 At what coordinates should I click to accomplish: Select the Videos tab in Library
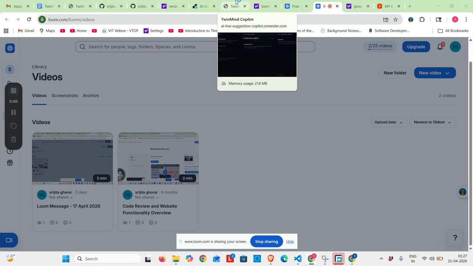pos(39,95)
